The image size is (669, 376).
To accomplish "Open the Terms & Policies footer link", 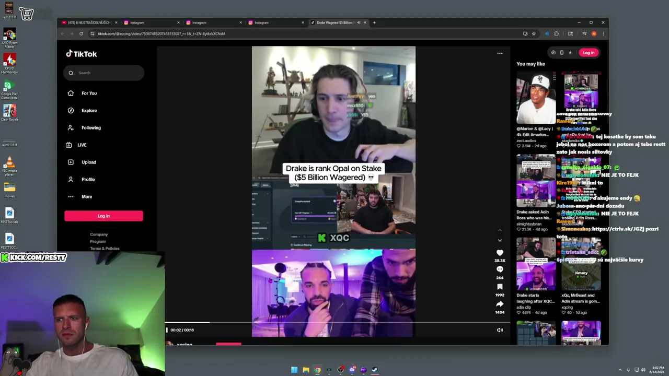I will (x=105, y=249).
